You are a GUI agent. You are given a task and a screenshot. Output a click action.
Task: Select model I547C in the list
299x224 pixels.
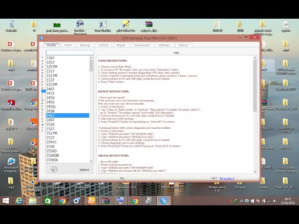coord(67,142)
